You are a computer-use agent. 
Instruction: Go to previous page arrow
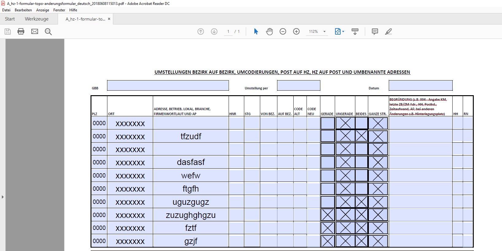[201, 32]
